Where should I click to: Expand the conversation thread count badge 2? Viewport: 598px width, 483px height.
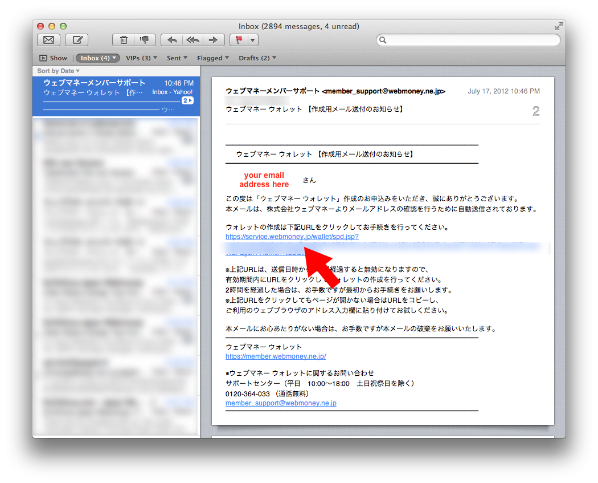pyautogui.click(x=187, y=100)
